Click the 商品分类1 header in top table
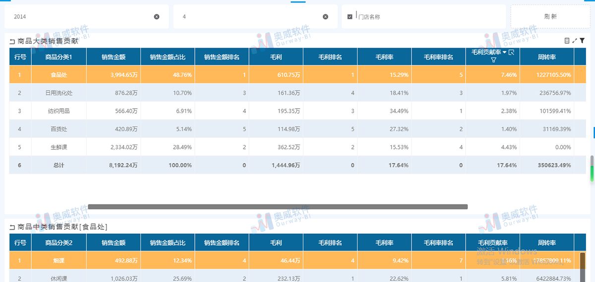Screen dimensions: 595x282 [59, 57]
